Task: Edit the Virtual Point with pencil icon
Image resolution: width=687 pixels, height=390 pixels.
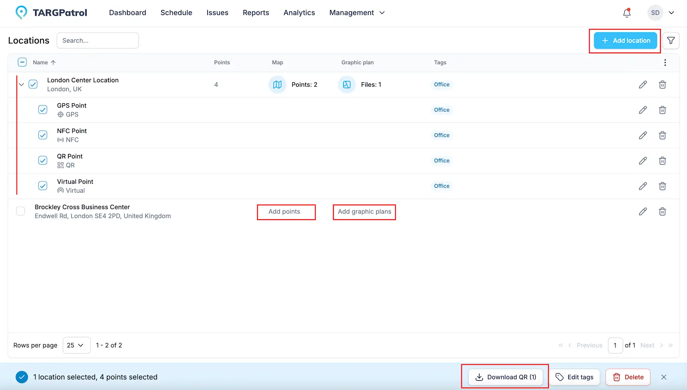Action: click(643, 186)
